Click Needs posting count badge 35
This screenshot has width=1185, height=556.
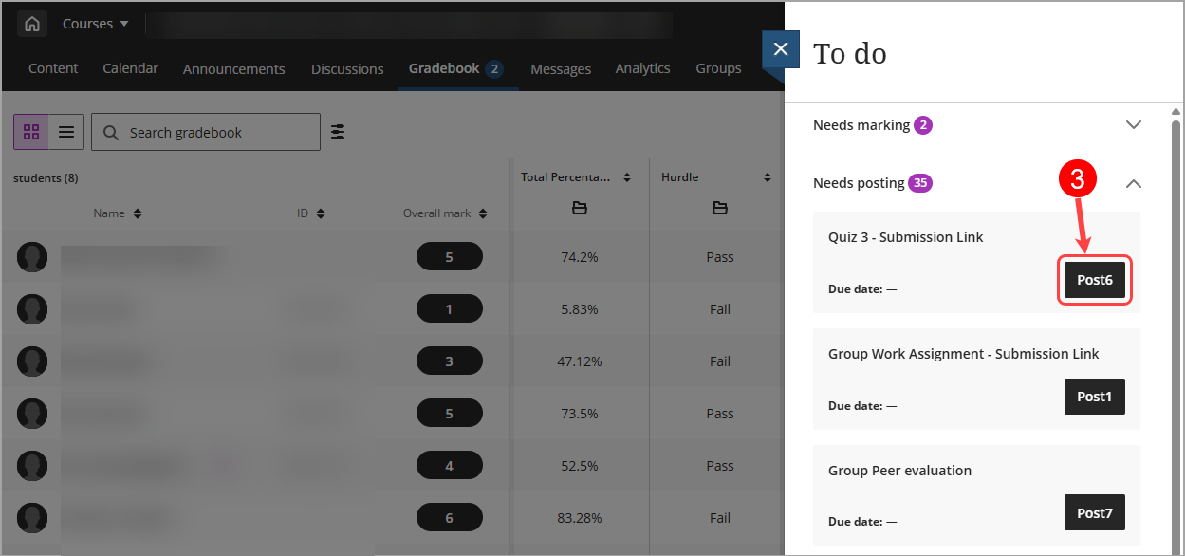(920, 183)
